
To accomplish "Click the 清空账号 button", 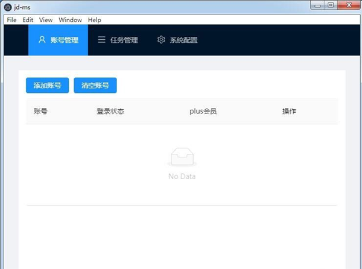I will click(95, 86).
